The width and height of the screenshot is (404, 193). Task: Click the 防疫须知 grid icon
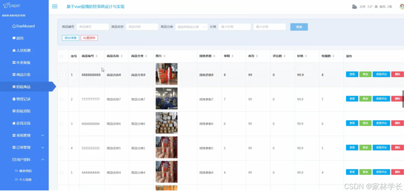pos(14,111)
